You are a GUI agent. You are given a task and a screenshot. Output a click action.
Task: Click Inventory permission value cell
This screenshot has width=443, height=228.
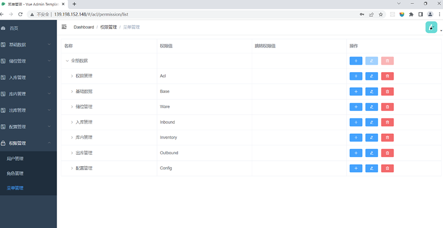click(x=205, y=137)
